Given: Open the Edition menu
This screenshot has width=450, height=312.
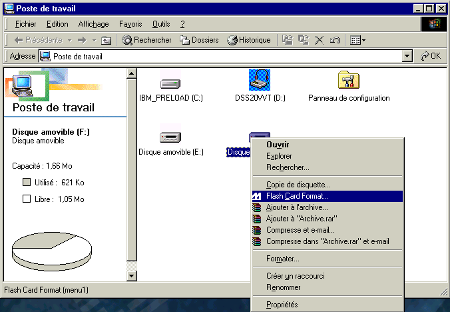Looking at the screenshot, I should 57,24.
